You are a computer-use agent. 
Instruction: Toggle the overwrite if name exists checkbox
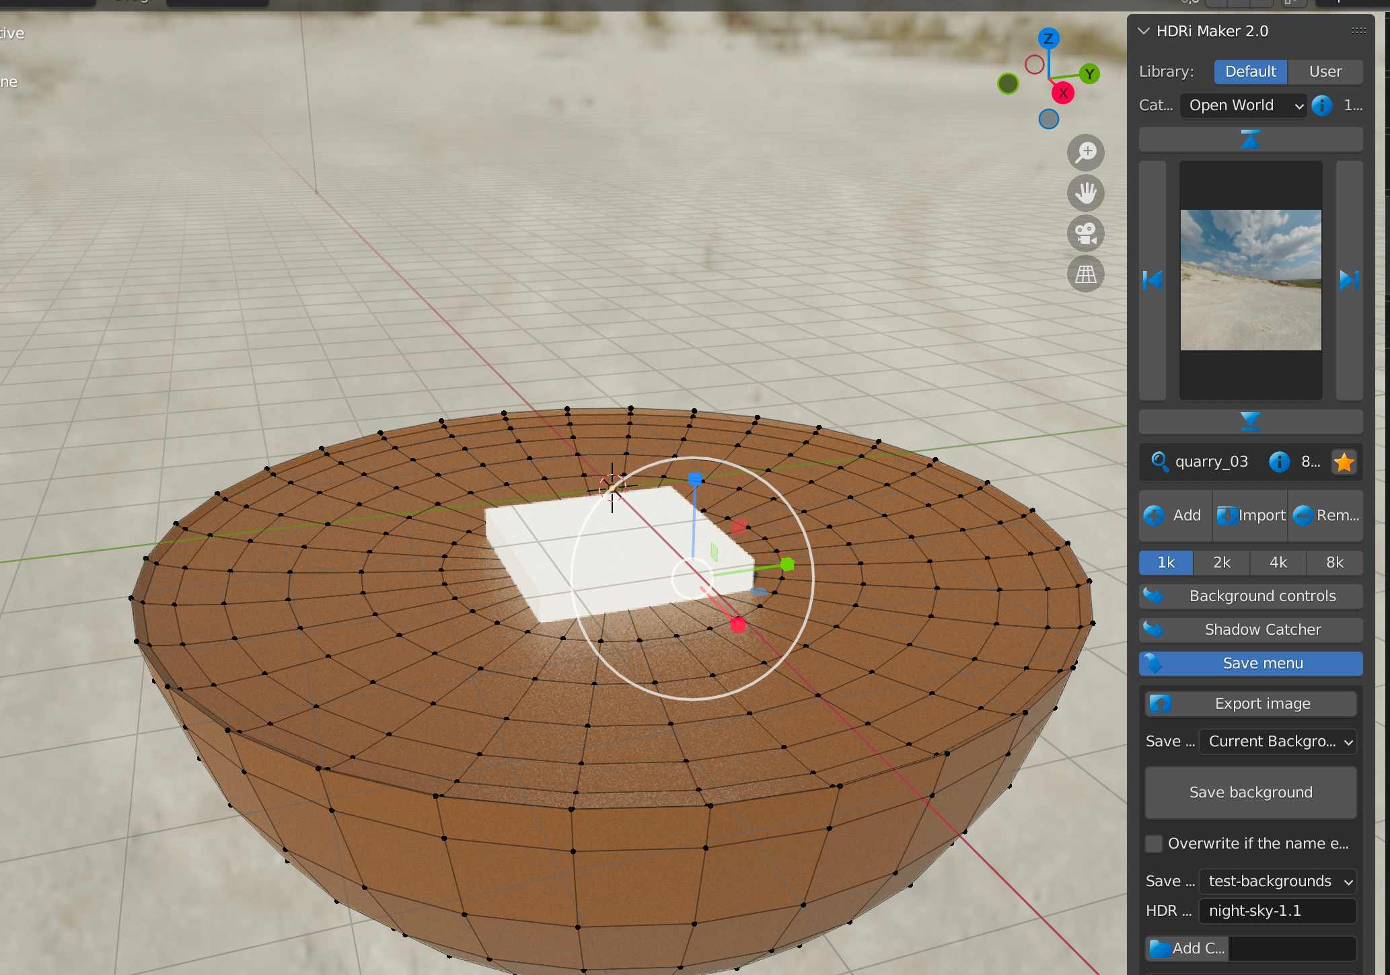click(1155, 843)
